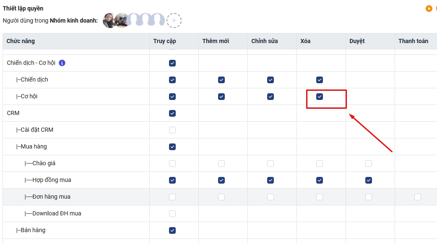Toggle Duyệt checkbox for Hợp đồng mua
Image resolution: width=437 pixels, height=243 pixels.
(369, 180)
